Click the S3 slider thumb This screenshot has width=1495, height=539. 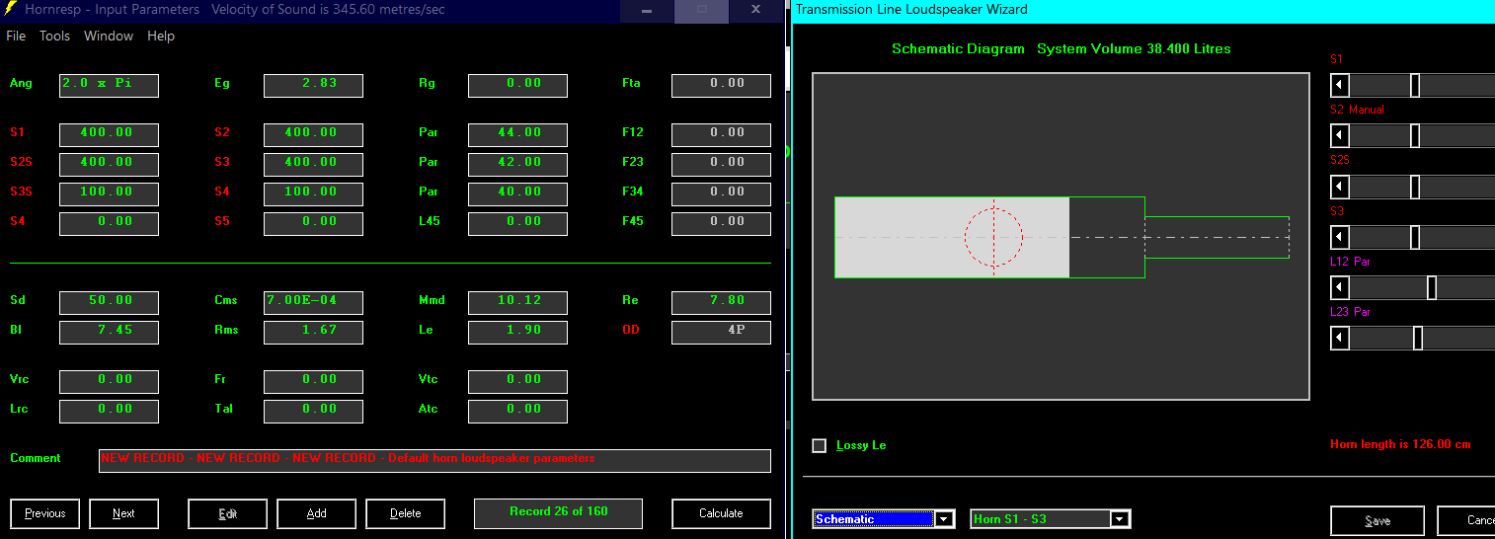click(1415, 237)
